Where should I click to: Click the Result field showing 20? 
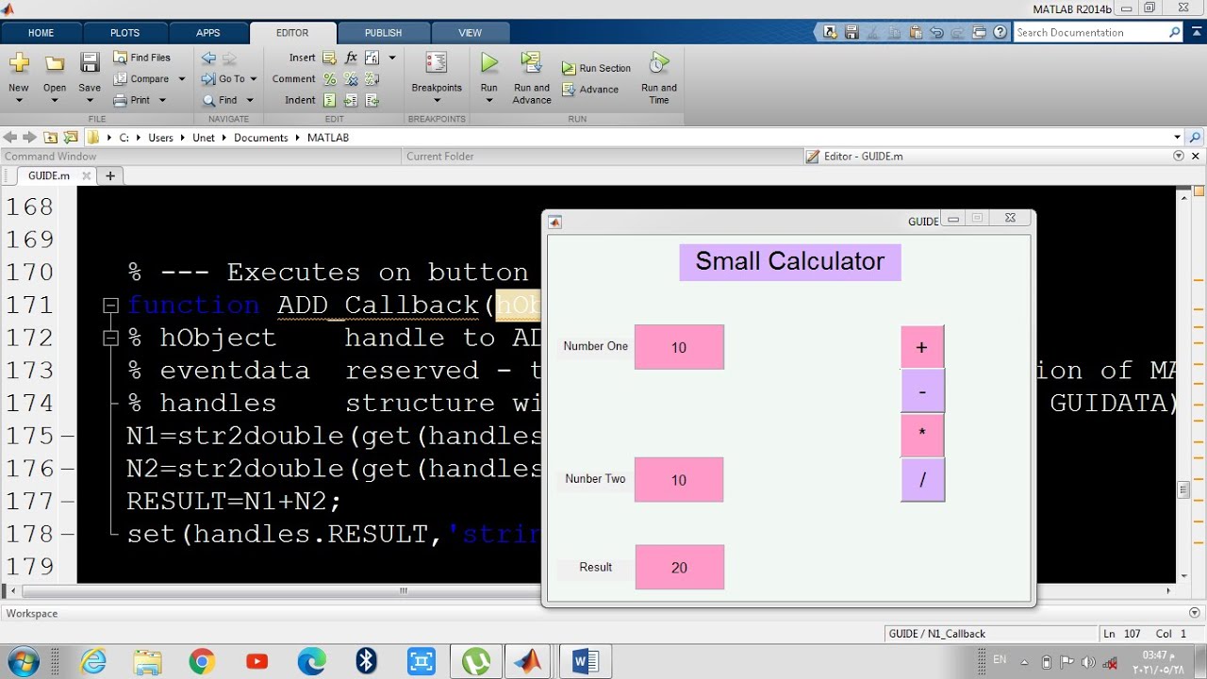click(x=680, y=568)
